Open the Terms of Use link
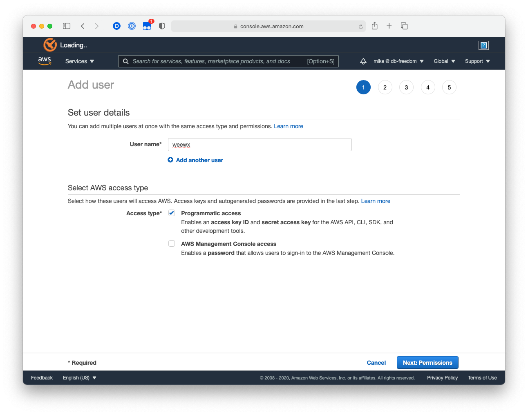The image size is (528, 415). tap(482, 378)
